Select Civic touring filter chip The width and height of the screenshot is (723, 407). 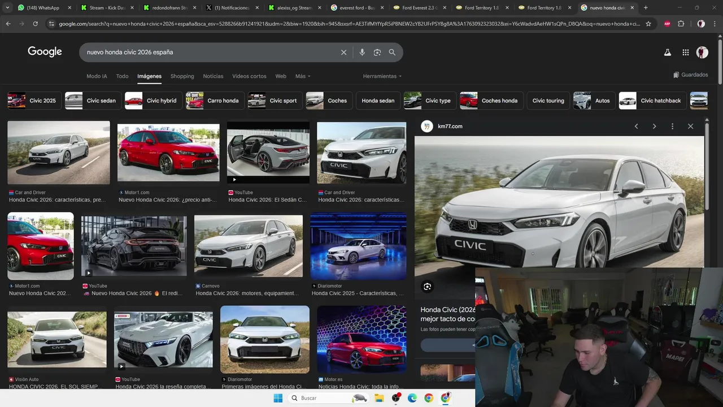(x=548, y=101)
